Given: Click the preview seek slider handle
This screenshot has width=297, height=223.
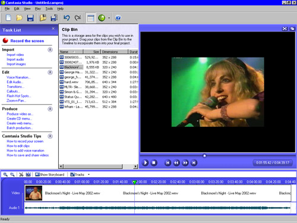Looking at the screenshot, I should pyautogui.click(x=204, y=156).
